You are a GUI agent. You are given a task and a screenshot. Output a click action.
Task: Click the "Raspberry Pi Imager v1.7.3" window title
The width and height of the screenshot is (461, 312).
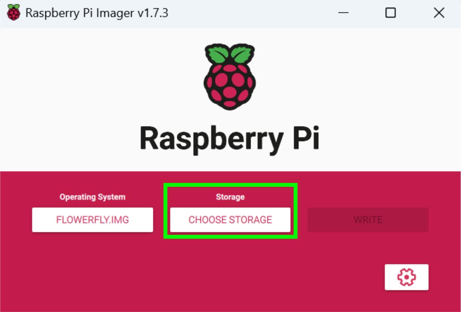click(x=97, y=13)
